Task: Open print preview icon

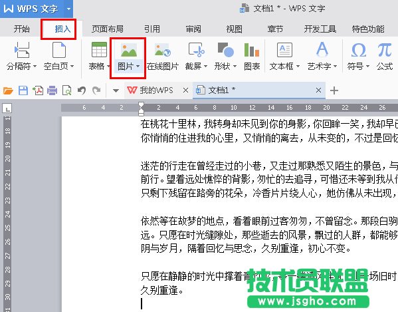Action: (x=66, y=90)
